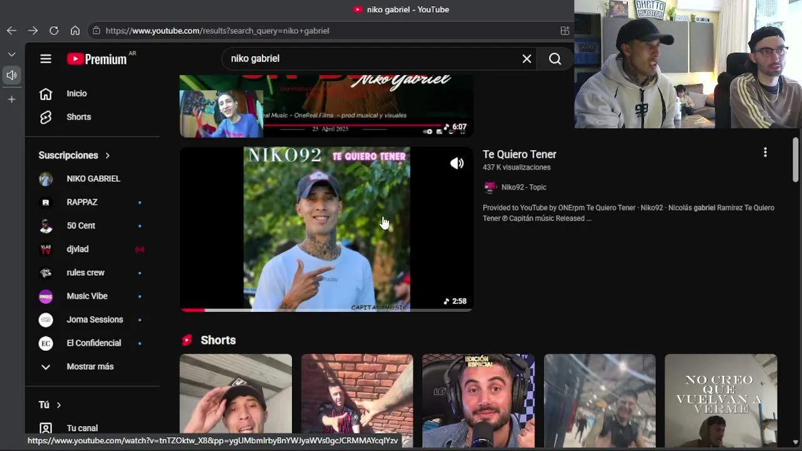Select the Music Vibe channel avatar

point(46,296)
